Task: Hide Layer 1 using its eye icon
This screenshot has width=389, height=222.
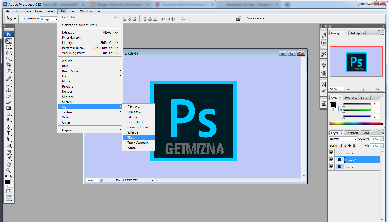Action: tap(331, 160)
